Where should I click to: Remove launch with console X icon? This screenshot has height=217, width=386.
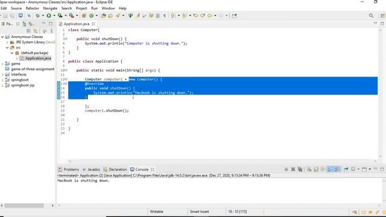click(x=293, y=169)
